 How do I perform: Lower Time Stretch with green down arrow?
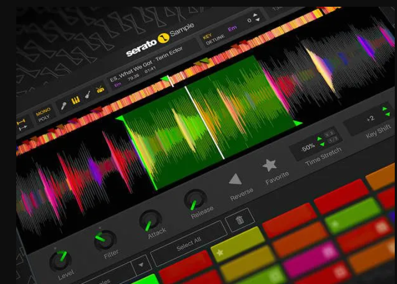coord(322,144)
